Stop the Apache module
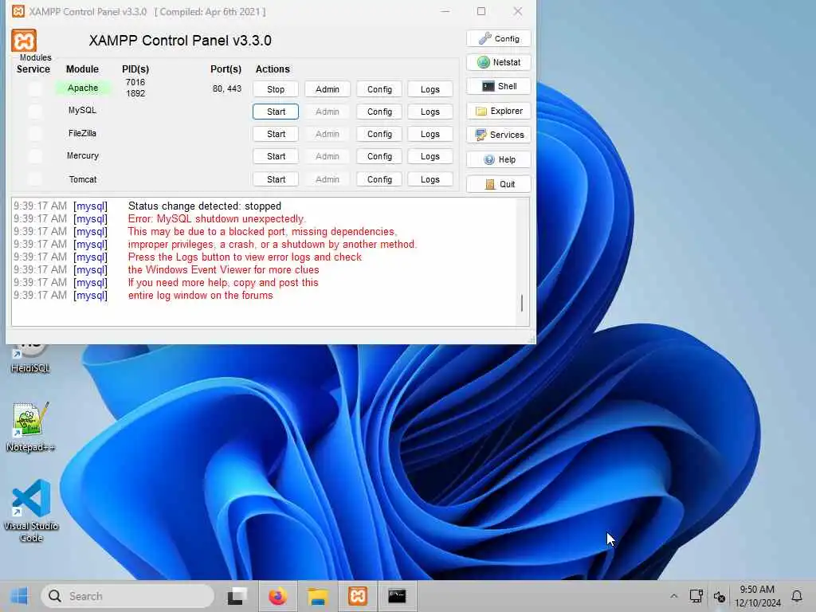816x612 pixels. click(x=276, y=89)
